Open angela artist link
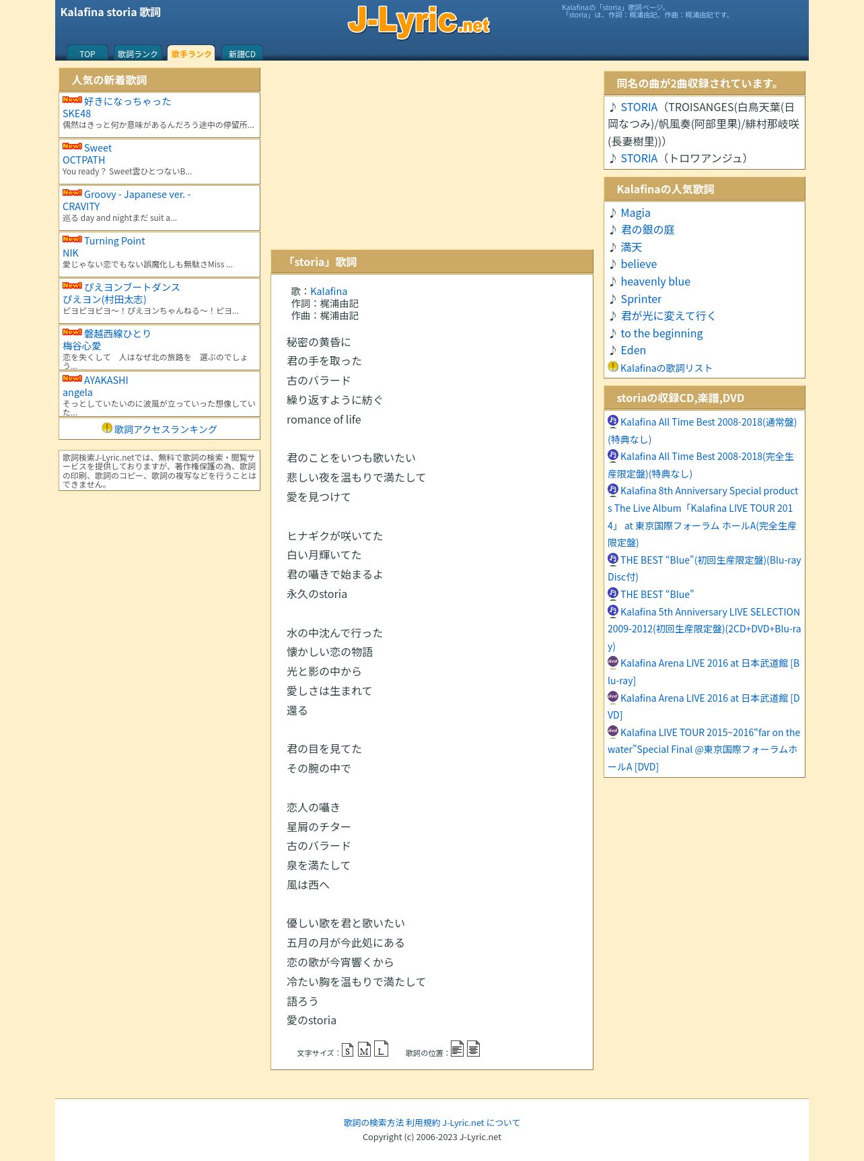Image resolution: width=864 pixels, height=1161 pixels. (x=77, y=392)
